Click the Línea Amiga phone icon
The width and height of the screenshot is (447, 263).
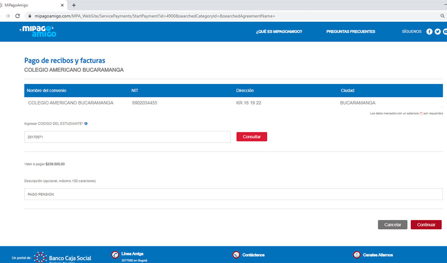(x=115, y=255)
